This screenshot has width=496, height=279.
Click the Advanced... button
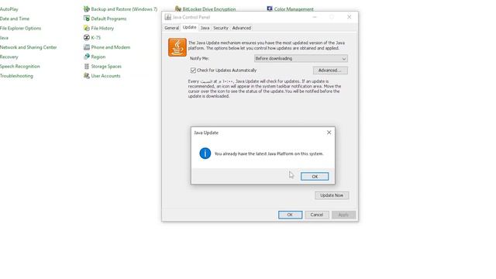tap(330, 71)
